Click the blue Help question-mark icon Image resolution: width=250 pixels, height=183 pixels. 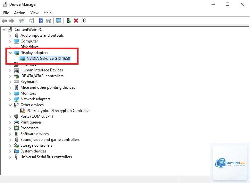click(41, 21)
